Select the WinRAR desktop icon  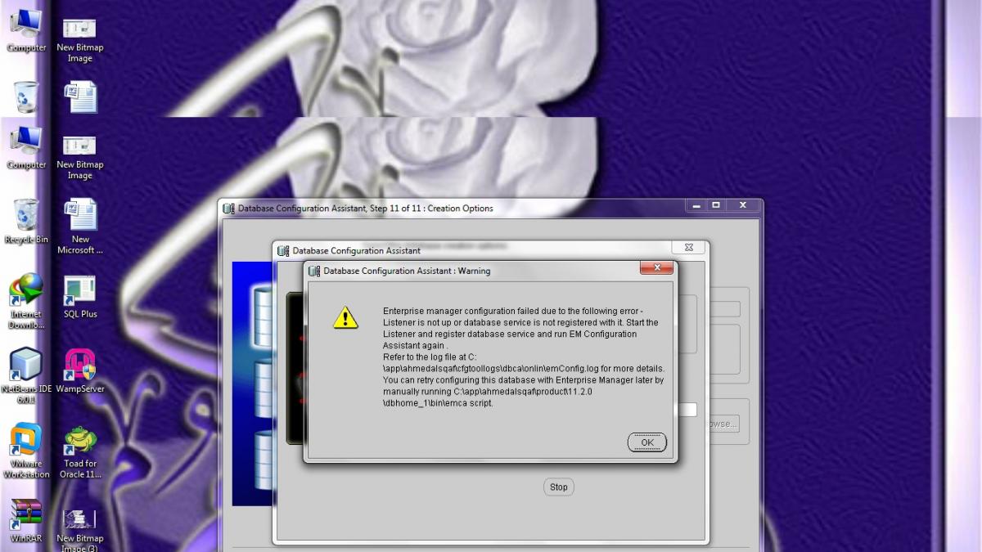coord(26,515)
